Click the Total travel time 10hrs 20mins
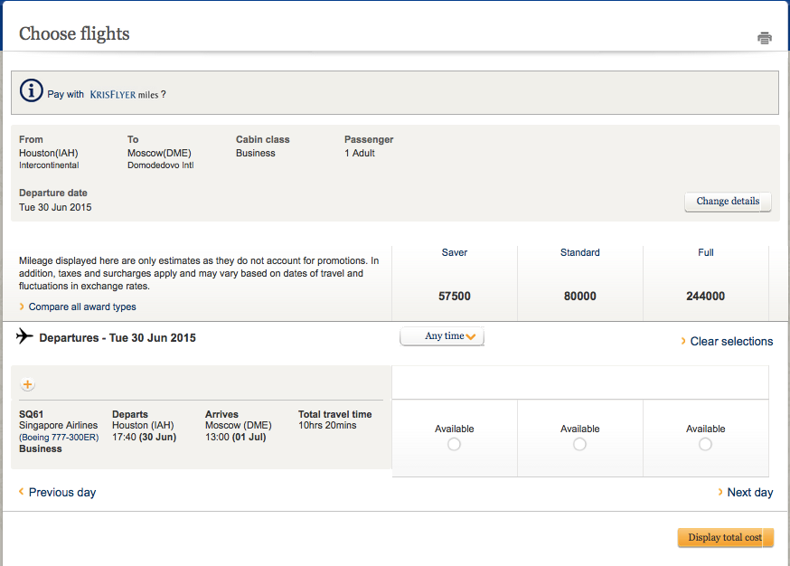 pyautogui.click(x=327, y=425)
